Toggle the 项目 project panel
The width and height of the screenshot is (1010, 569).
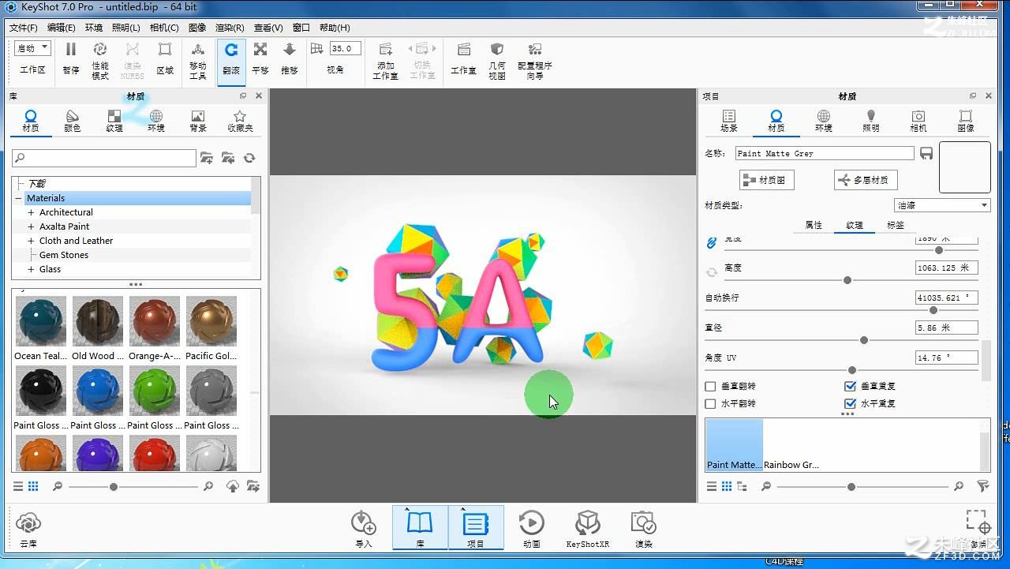point(476,528)
